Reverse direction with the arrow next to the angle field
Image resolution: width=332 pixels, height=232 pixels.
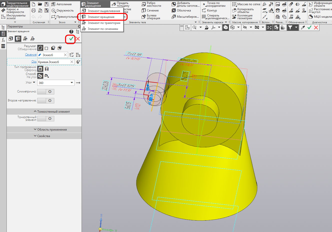point(78,83)
